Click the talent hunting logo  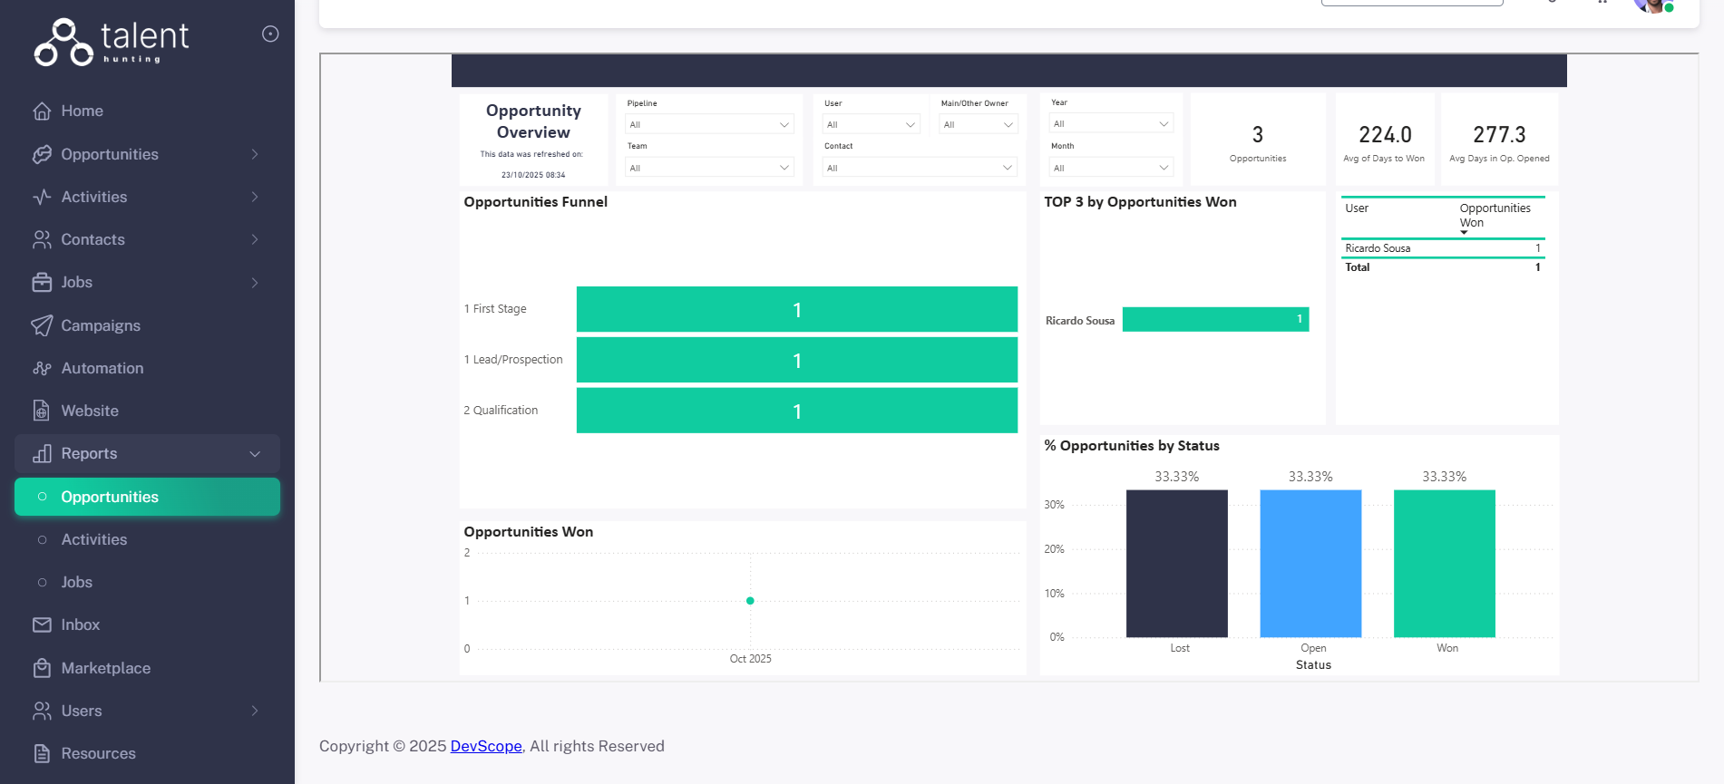point(111,42)
